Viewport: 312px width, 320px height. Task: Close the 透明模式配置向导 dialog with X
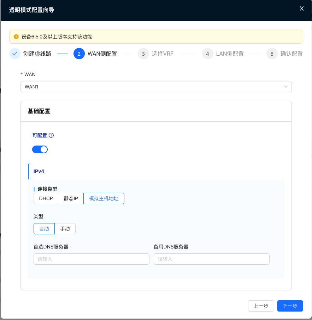302,9
